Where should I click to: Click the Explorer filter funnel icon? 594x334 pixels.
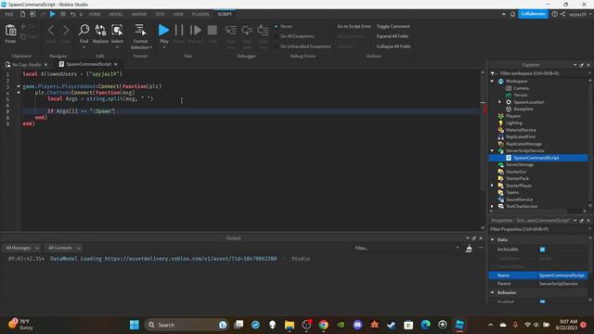pos(493,73)
